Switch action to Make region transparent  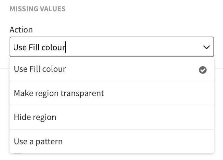(x=112, y=93)
